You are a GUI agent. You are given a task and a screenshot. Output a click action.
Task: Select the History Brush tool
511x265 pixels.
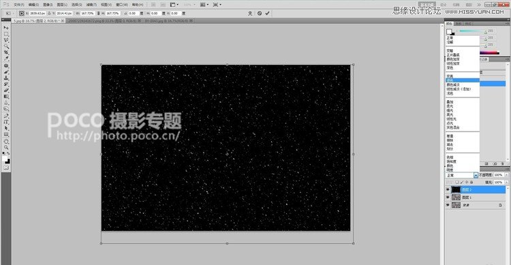pos(6,84)
